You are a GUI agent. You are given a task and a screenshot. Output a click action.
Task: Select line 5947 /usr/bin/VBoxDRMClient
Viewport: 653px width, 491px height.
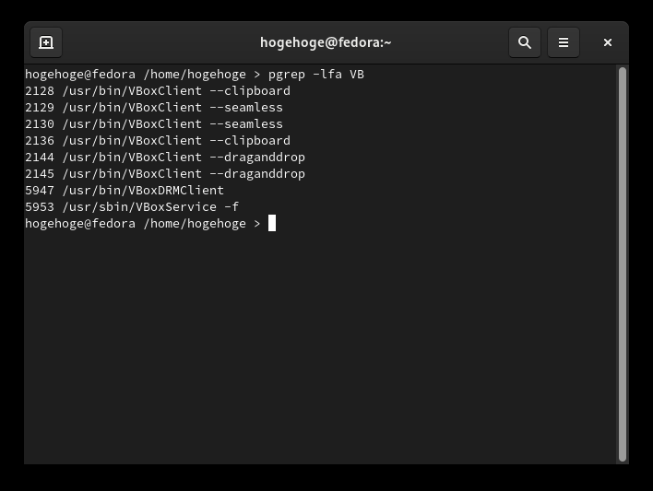[125, 191]
